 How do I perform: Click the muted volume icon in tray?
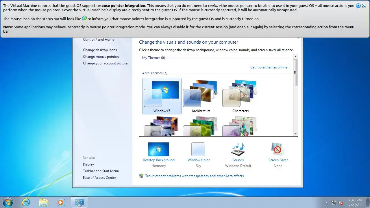(x=341, y=203)
